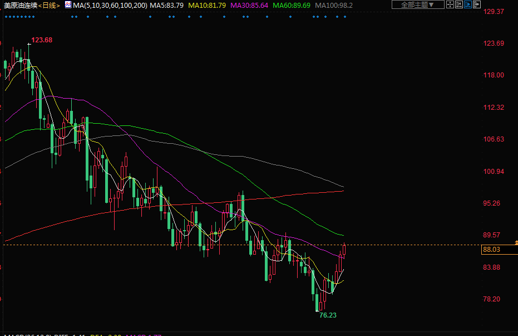Click the green MA60:89.69 legend label
This screenshot has width=518, height=336.
click(292, 5)
